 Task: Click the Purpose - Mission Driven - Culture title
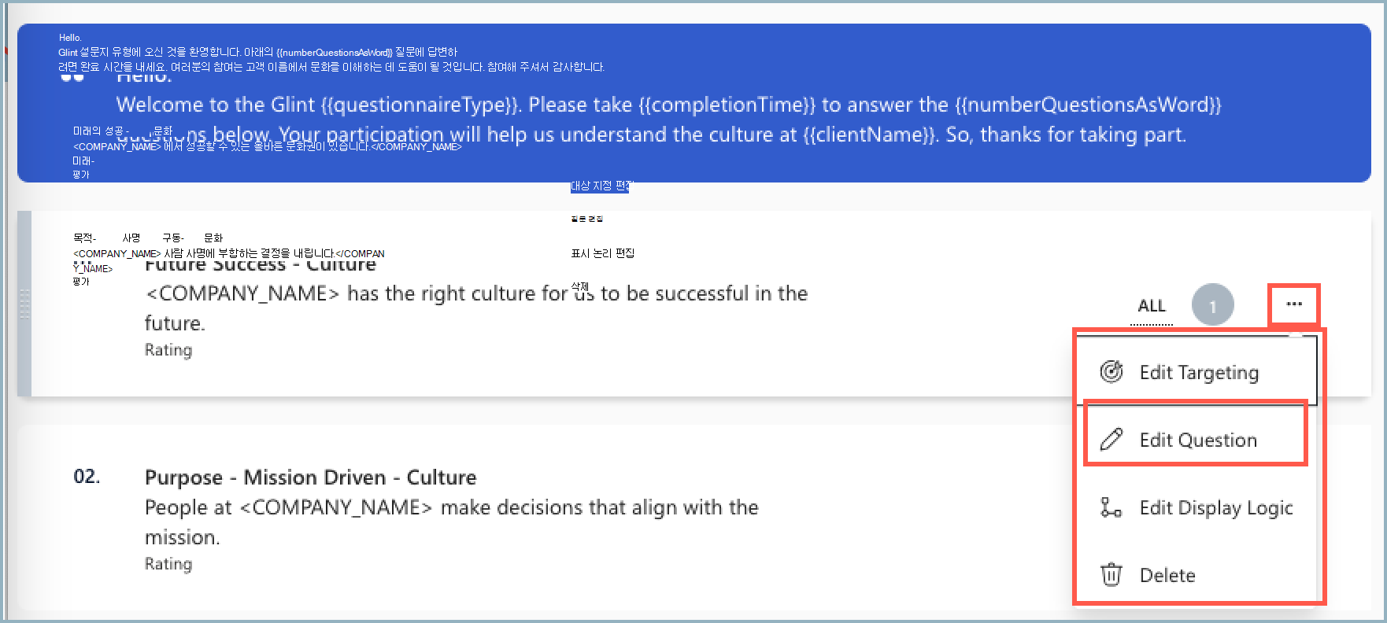(x=310, y=477)
